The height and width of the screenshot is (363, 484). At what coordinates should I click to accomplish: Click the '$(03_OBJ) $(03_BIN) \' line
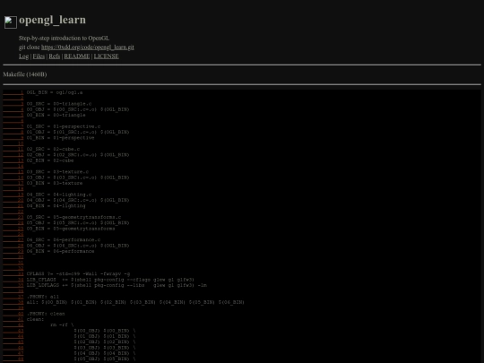[x=105, y=348]
